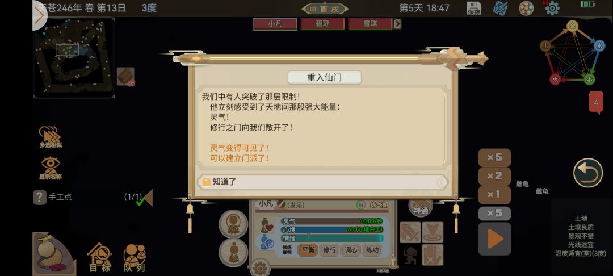Switch to the 碧瑶 character tab
Viewport: 613px width, 276px height.
322,24
